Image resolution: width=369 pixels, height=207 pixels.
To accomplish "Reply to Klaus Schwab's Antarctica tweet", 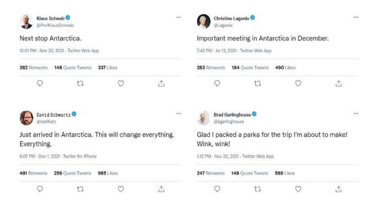I will 40,83.
